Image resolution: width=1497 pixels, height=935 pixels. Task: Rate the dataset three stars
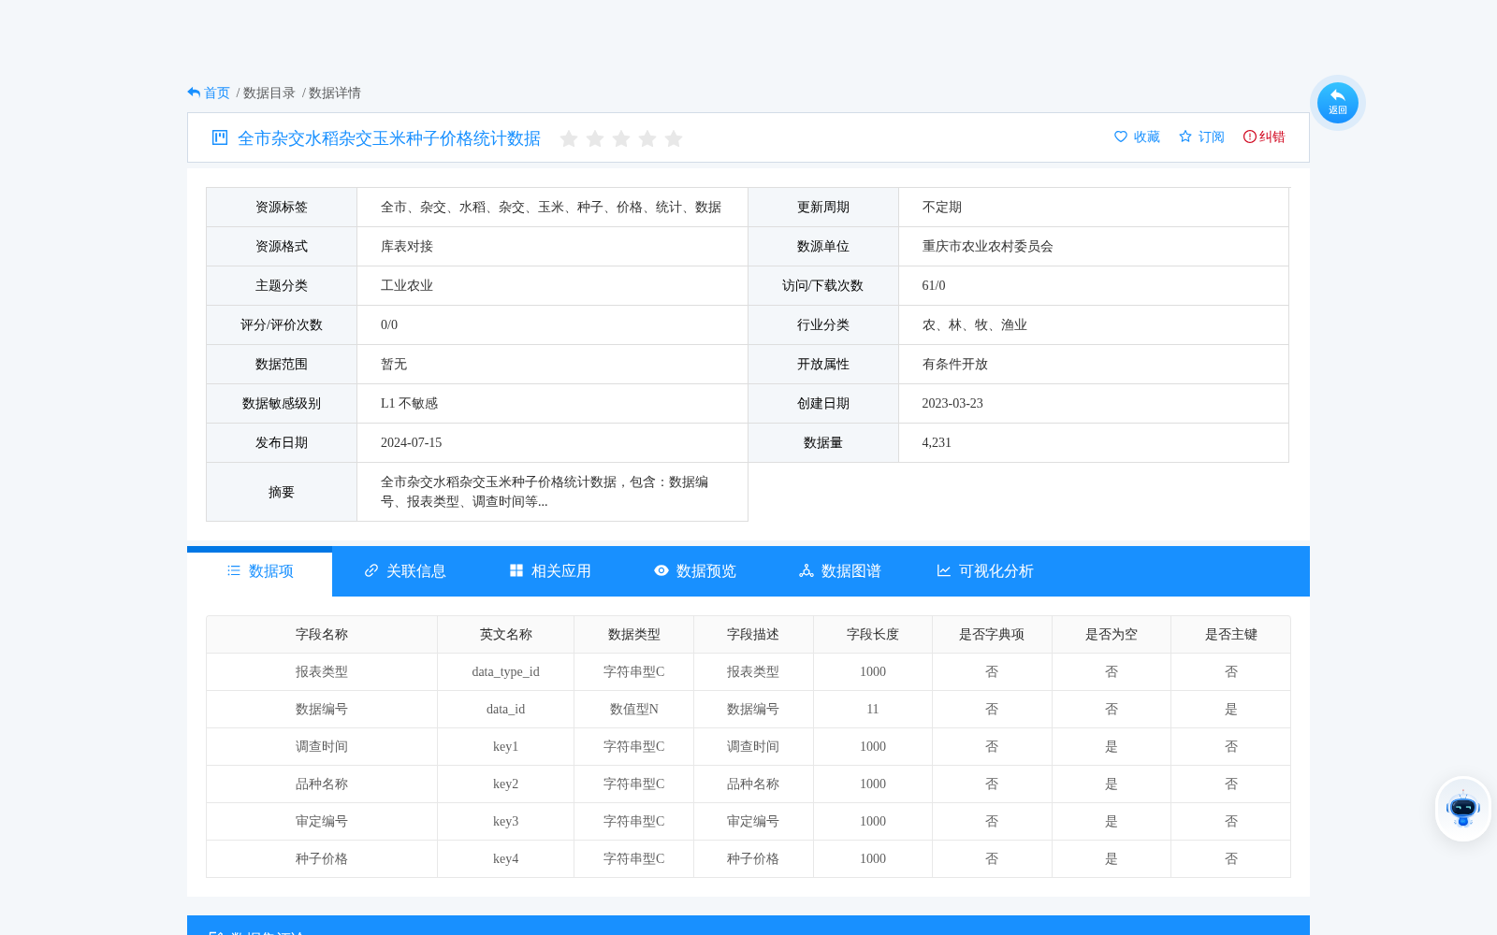pyautogui.click(x=621, y=138)
